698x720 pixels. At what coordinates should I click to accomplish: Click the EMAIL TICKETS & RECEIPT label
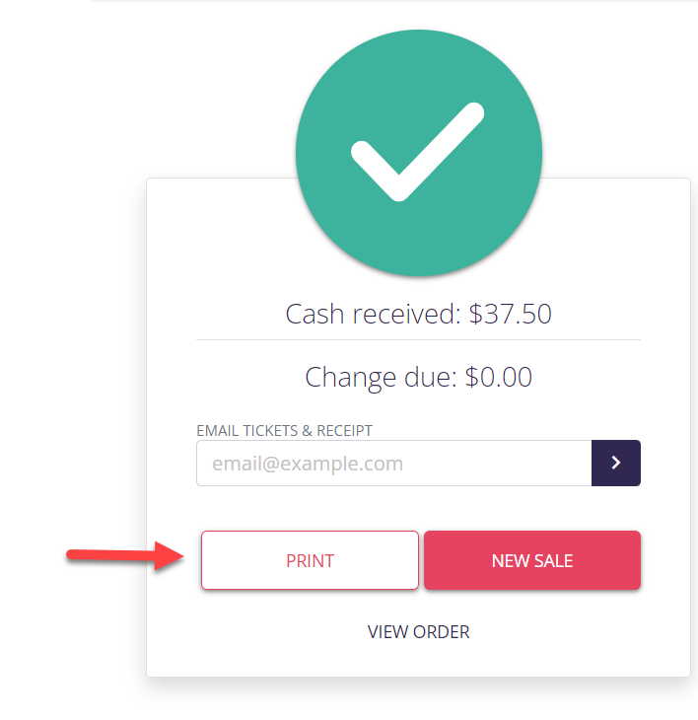284,431
